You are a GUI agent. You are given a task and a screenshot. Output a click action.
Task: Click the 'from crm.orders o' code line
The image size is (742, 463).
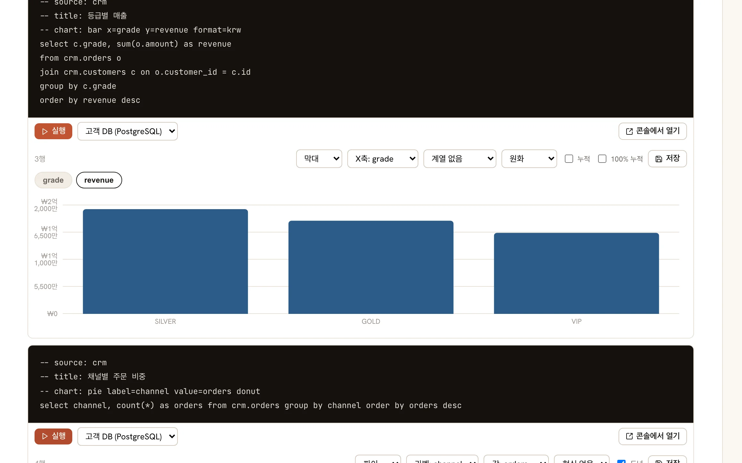click(80, 58)
